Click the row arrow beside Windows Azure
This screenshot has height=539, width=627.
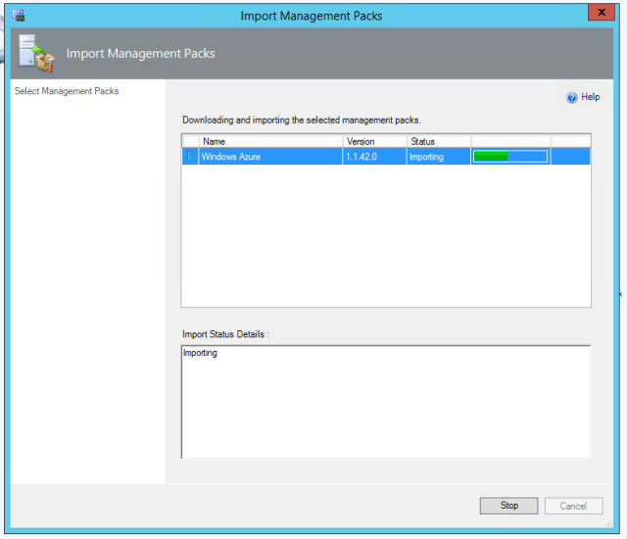click(x=190, y=157)
